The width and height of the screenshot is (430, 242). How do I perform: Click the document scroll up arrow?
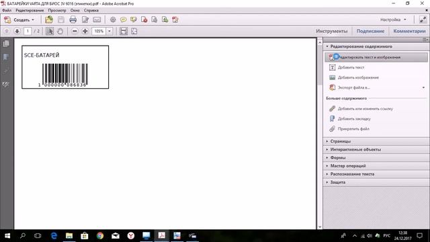coord(320,42)
